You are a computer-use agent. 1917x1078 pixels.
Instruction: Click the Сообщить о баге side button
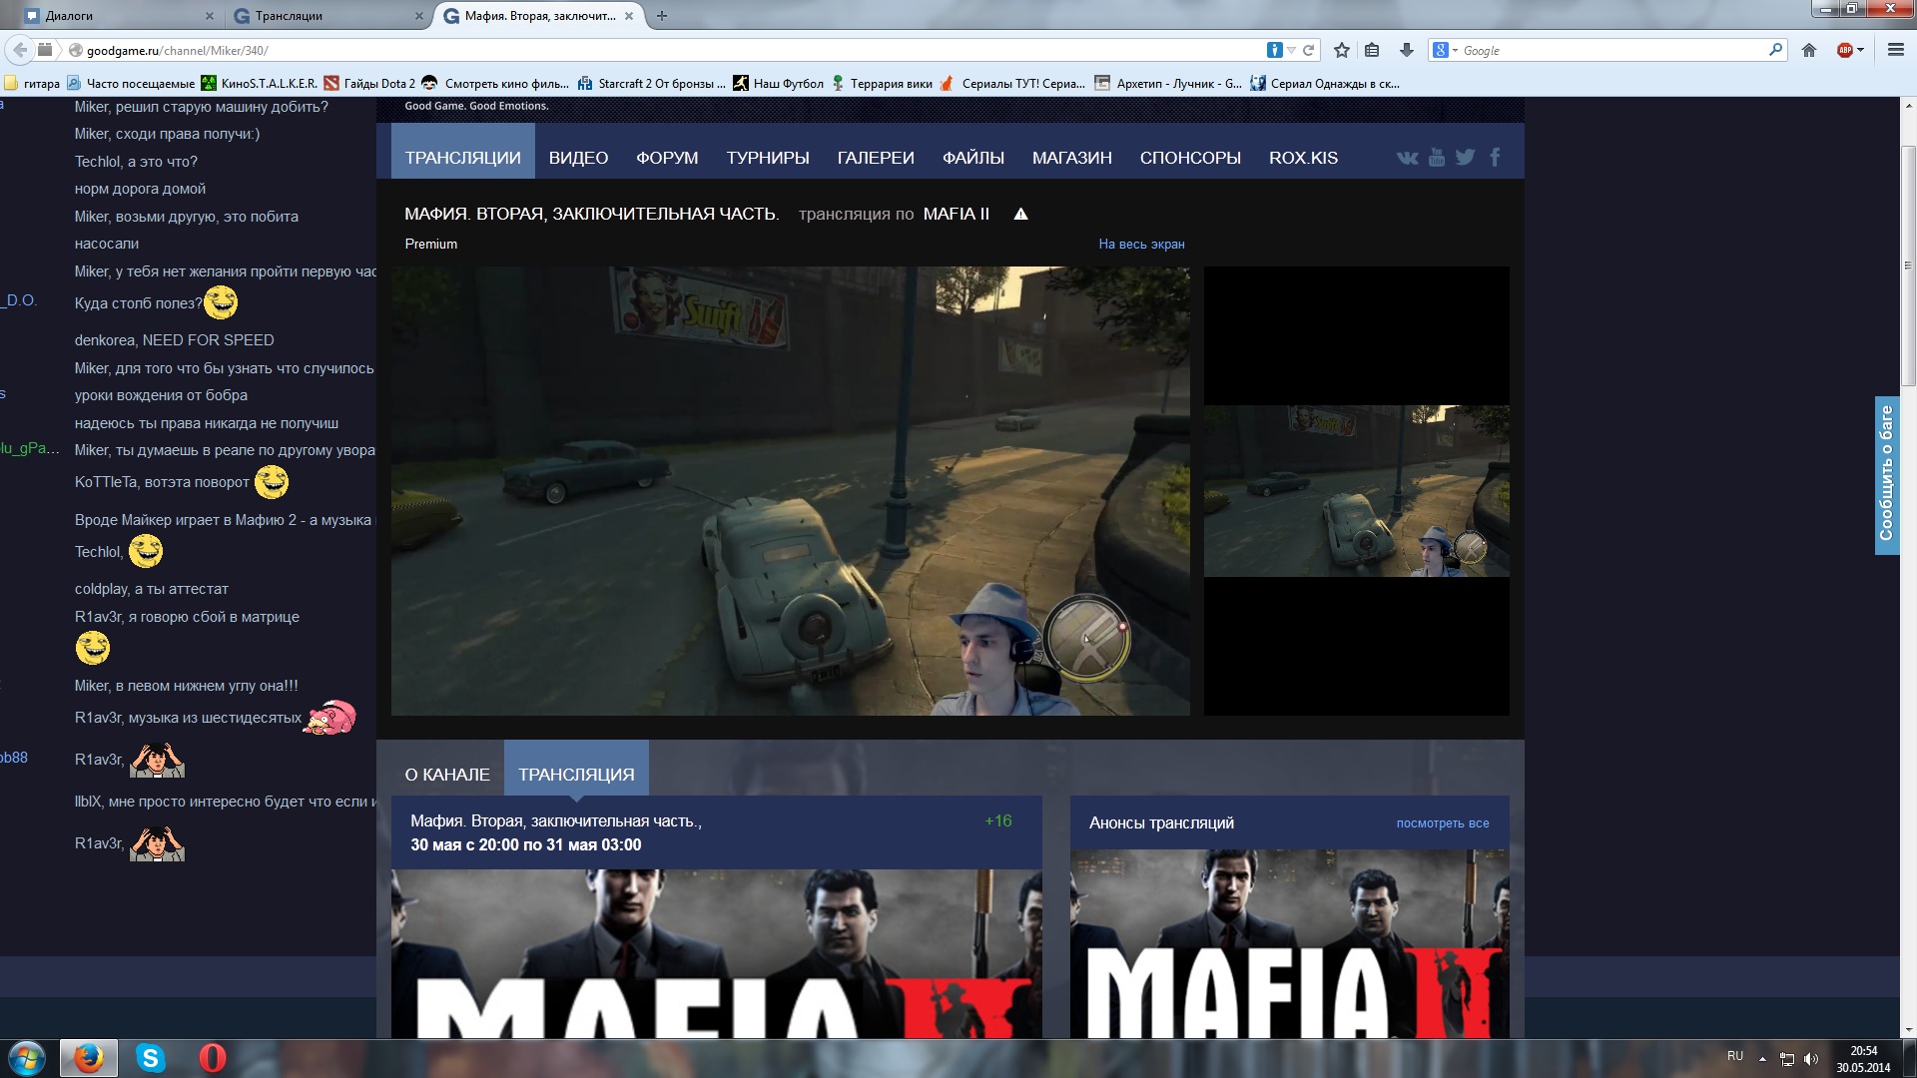point(1886,474)
